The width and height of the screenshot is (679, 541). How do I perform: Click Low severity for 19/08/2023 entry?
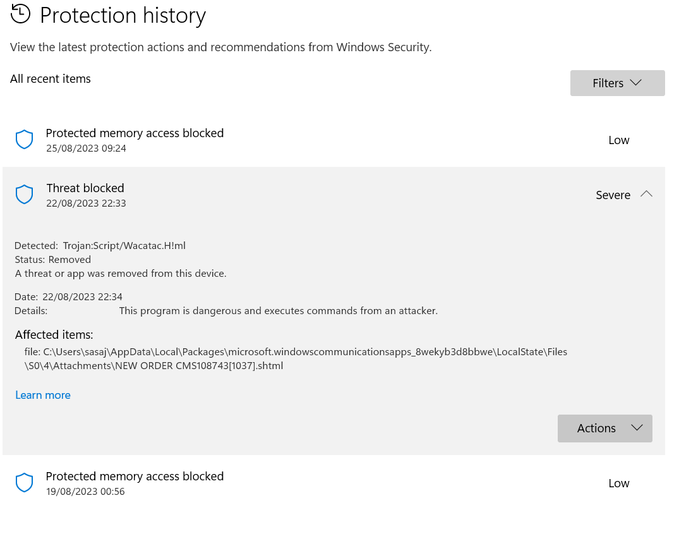coord(619,483)
